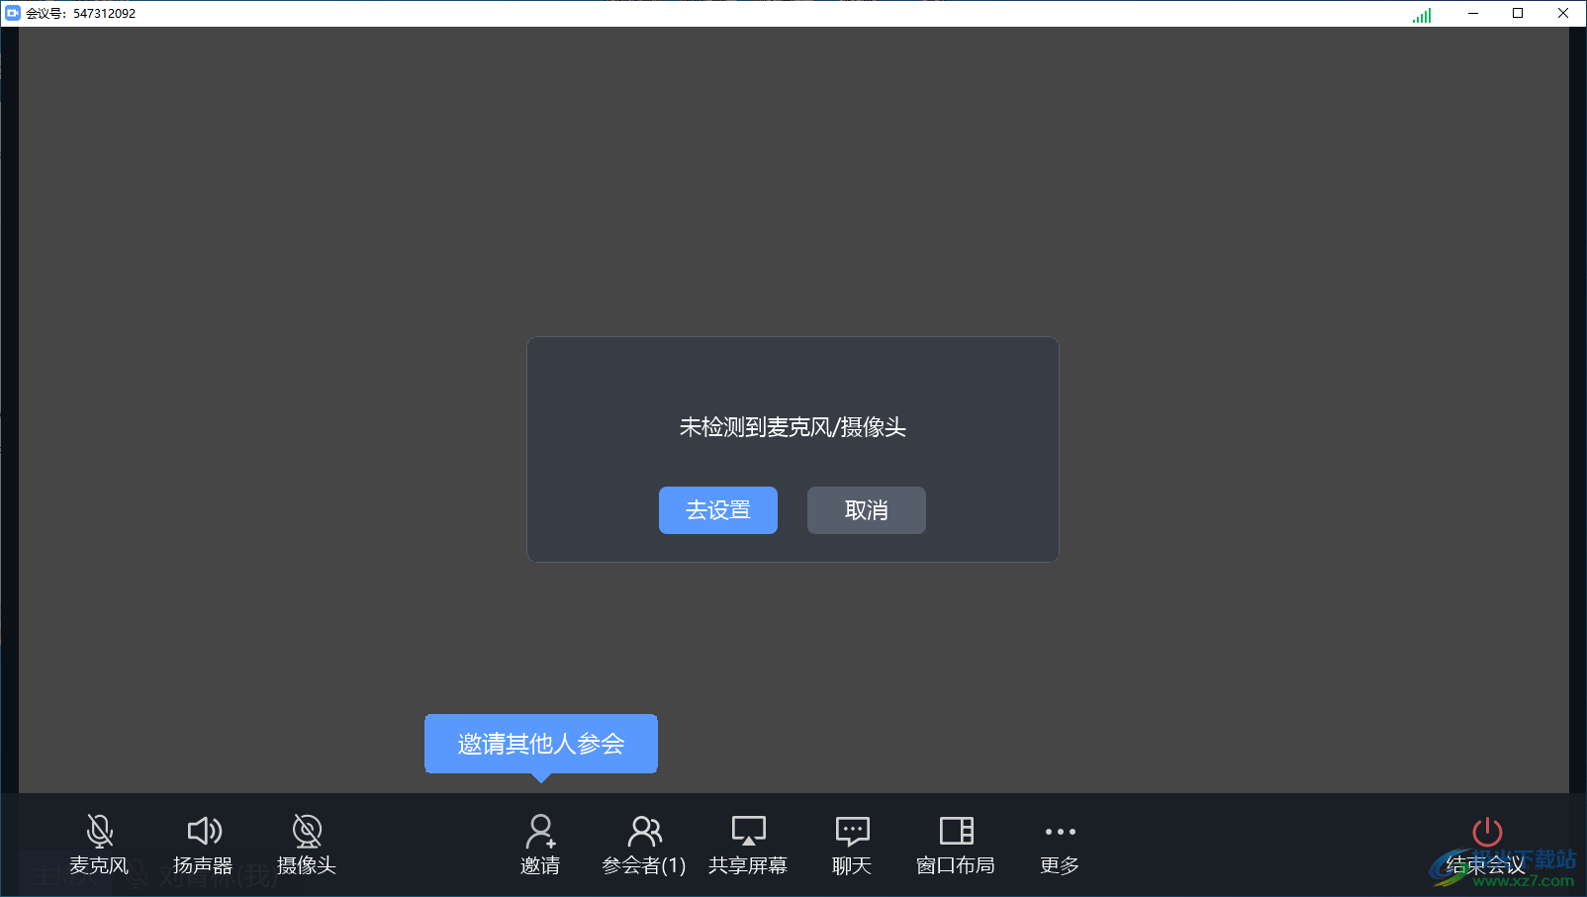Select the meeting number 547312092 text

[x=104, y=14]
